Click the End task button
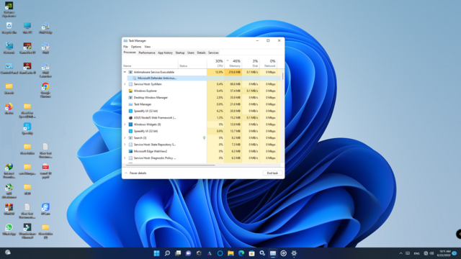This screenshot has width=461, height=259. [272, 173]
